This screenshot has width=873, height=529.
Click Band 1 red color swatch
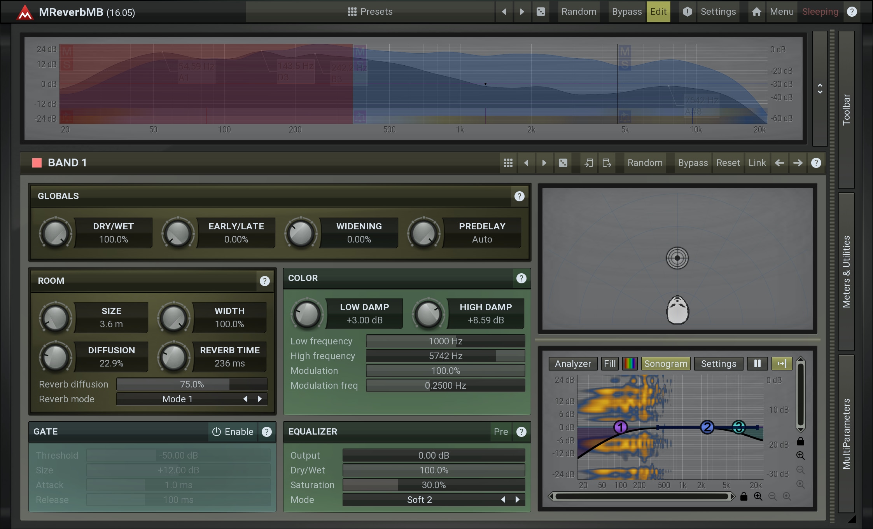(37, 163)
